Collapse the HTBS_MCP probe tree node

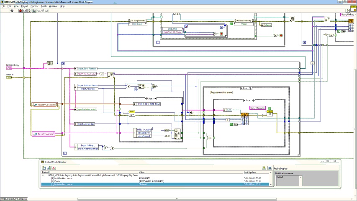coord(43,175)
